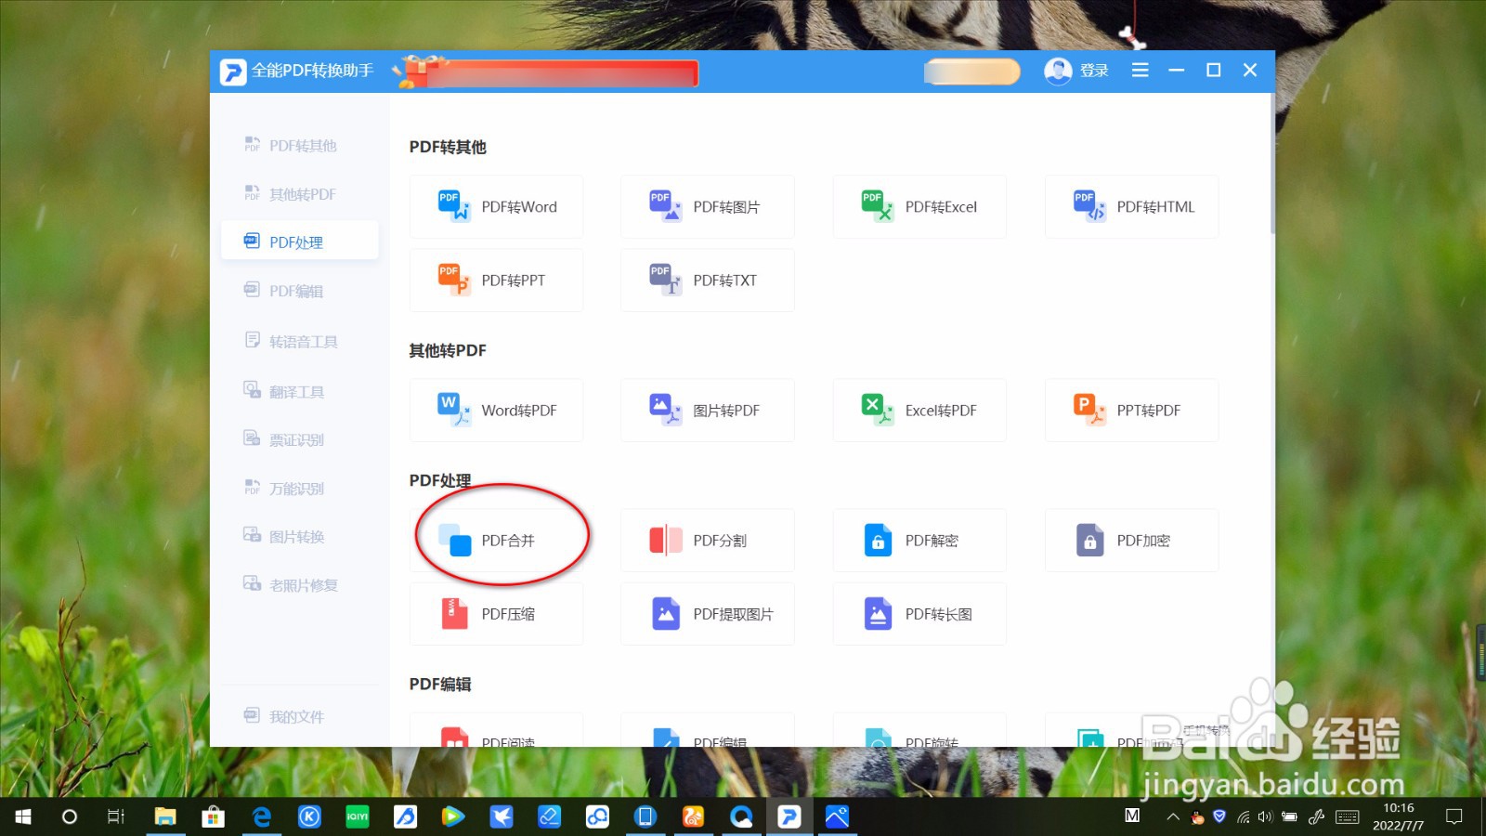Click the gift promotion banner
Viewport: 1486px width, 836px height.
point(546,72)
